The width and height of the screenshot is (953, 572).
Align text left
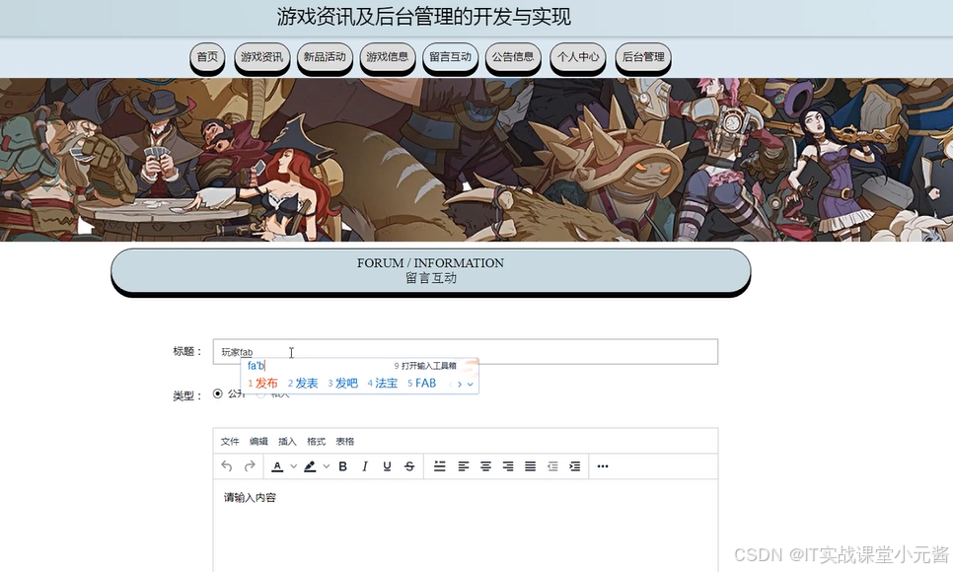tap(463, 466)
